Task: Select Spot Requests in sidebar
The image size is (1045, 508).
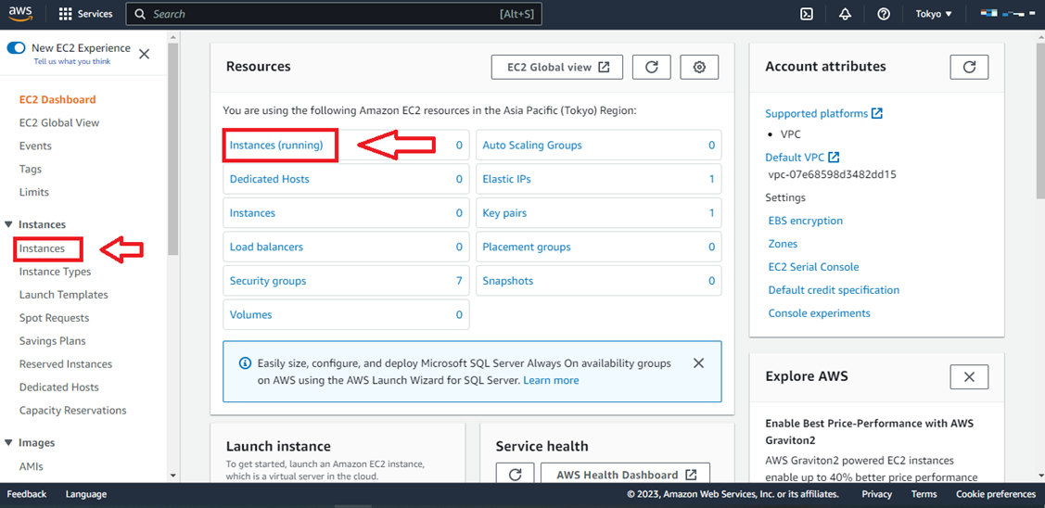Action: (54, 318)
